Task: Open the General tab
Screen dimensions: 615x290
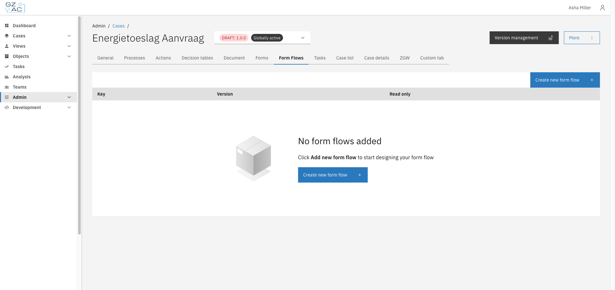Action: pyautogui.click(x=105, y=58)
